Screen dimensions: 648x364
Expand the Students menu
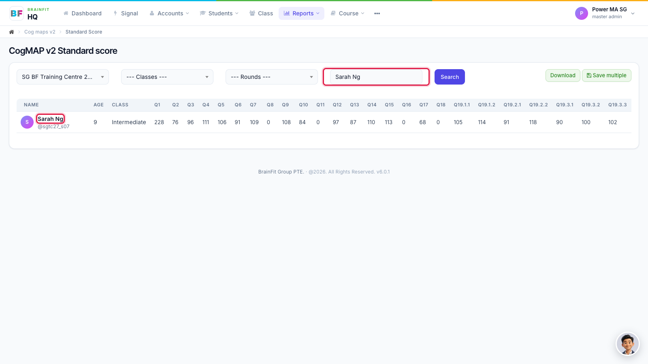pos(219,13)
